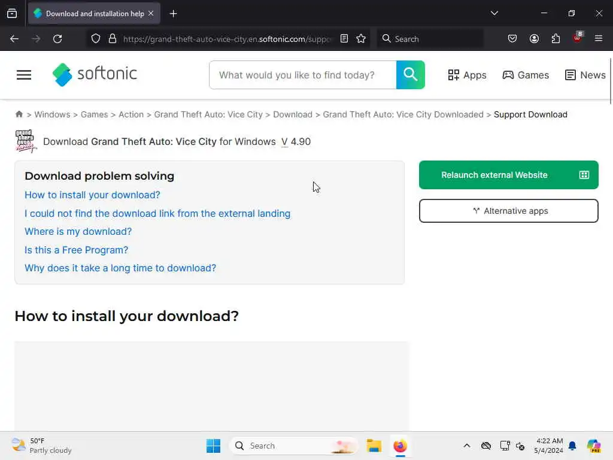Close the Download and installation help tab
This screenshot has height=460, width=613.
click(151, 14)
